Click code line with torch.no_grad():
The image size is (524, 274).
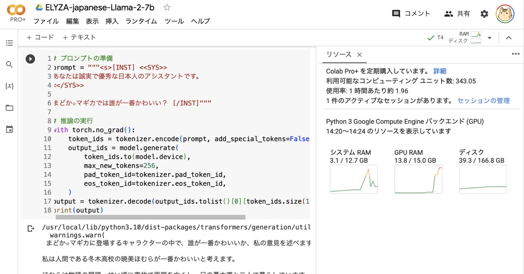coord(94,130)
